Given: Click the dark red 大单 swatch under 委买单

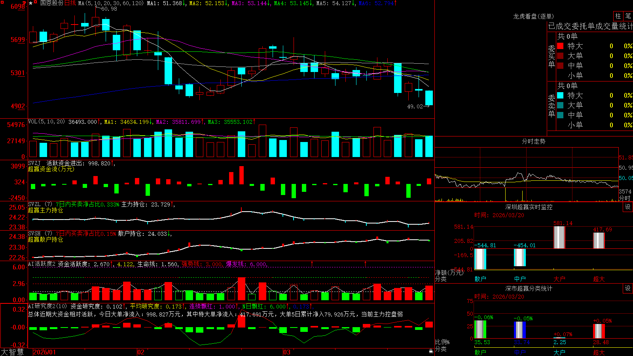Looking at the screenshot, I should [560, 56].
